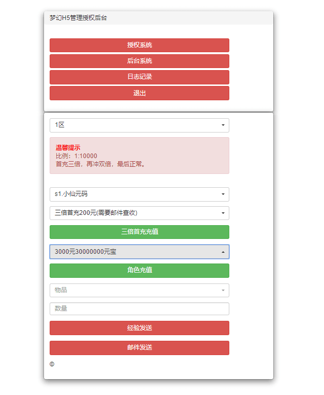
Task: Expand the 物品 item dropdown
Action: coord(139,290)
